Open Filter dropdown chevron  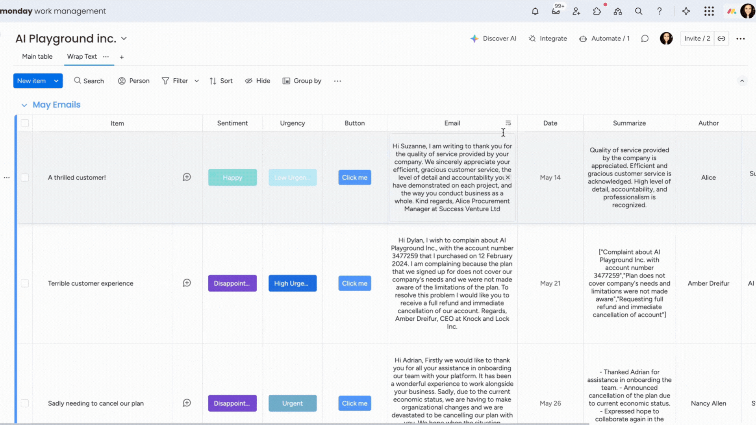(x=196, y=81)
